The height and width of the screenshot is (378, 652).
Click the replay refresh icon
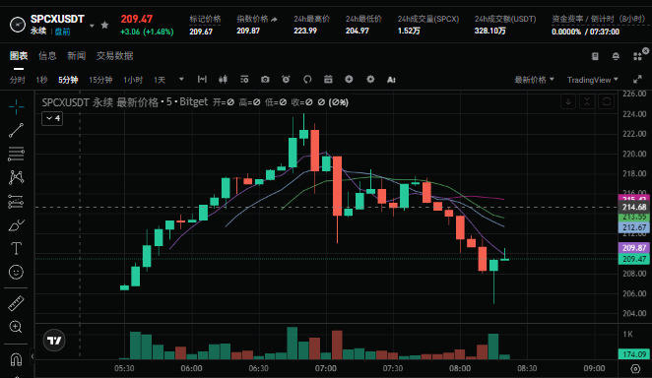(x=307, y=80)
